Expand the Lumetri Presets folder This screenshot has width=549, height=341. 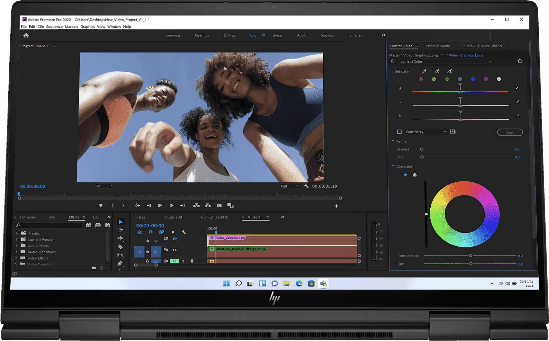(x=17, y=239)
